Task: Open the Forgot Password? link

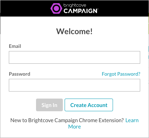Action: 121,74
